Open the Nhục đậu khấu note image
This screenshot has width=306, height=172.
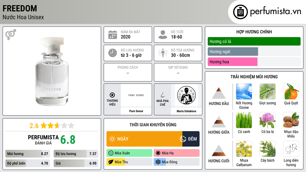point(291,120)
